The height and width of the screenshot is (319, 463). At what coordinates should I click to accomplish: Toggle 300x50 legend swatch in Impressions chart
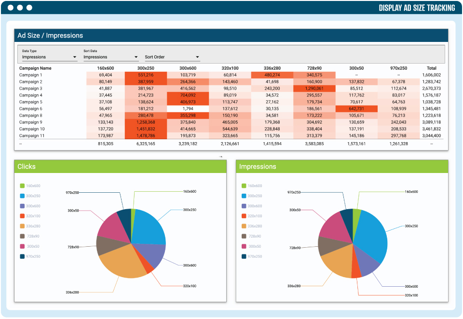244,246
